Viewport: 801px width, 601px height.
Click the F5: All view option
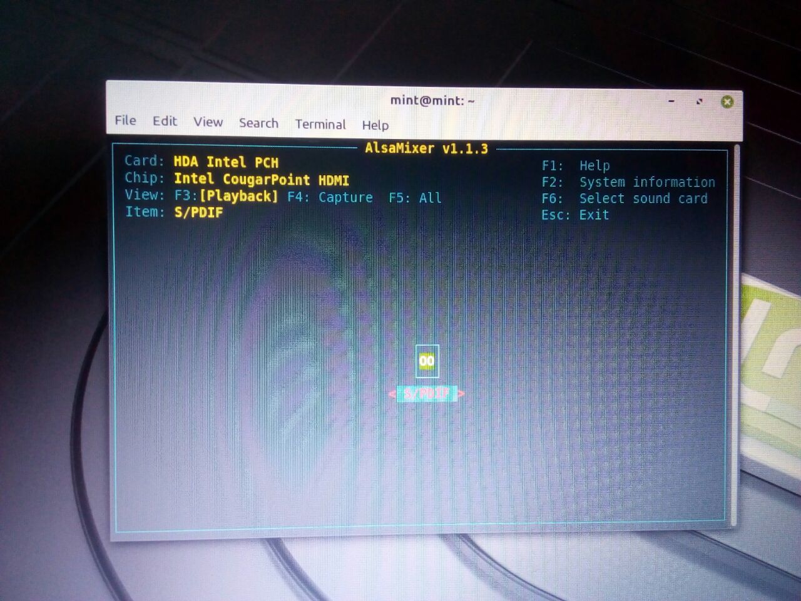coord(415,198)
